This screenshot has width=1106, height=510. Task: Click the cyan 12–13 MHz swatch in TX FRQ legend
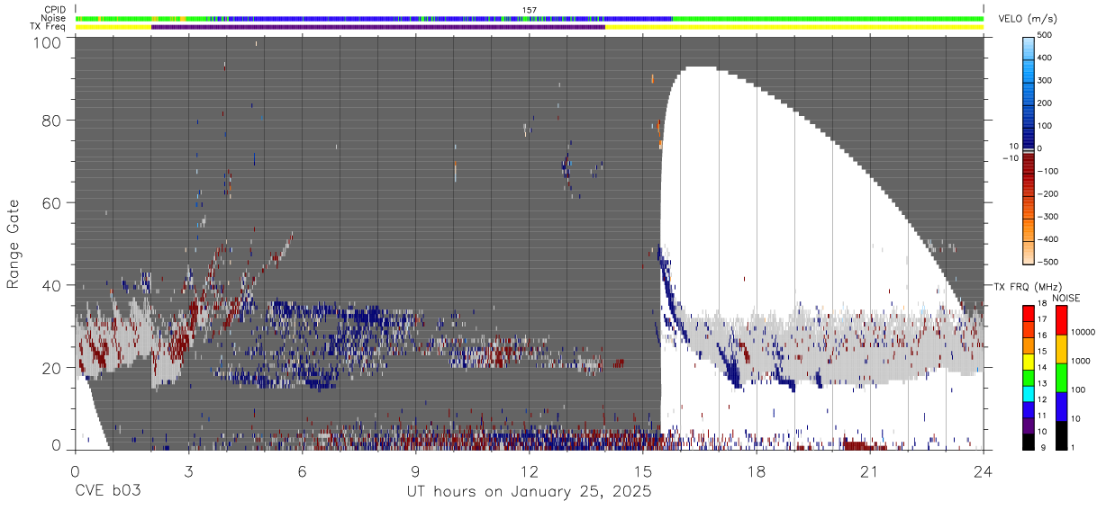[x=1029, y=394]
